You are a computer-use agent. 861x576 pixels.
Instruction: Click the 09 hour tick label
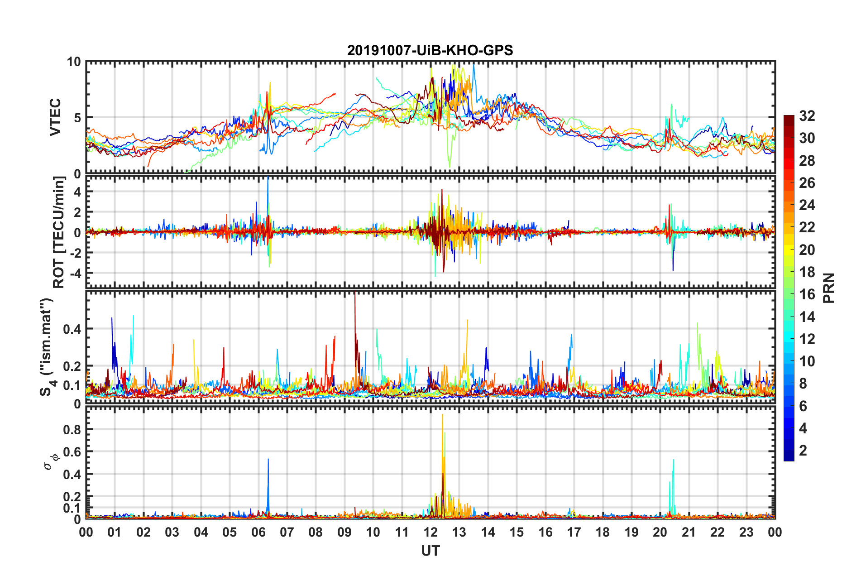click(344, 532)
